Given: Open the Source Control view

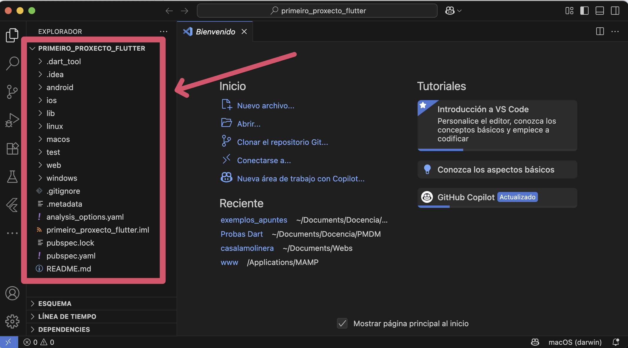Looking at the screenshot, I should pos(12,92).
